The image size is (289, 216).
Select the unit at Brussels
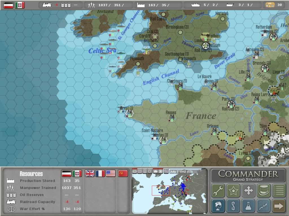[265, 69]
